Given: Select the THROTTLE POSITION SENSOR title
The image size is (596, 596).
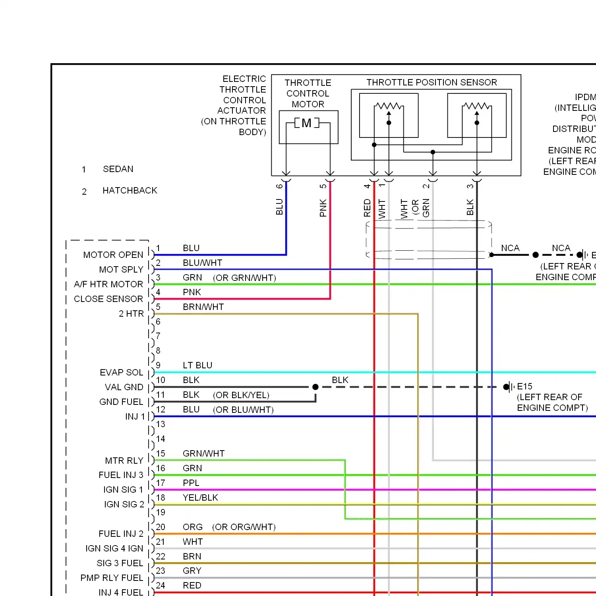Looking at the screenshot, I should (432, 82).
